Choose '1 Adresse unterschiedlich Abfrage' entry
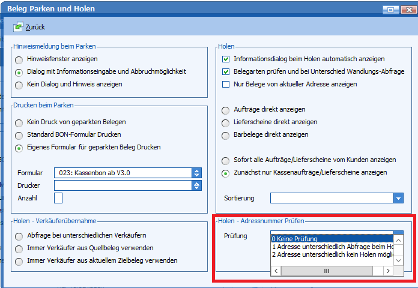418x288 pixels. click(x=332, y=247)
